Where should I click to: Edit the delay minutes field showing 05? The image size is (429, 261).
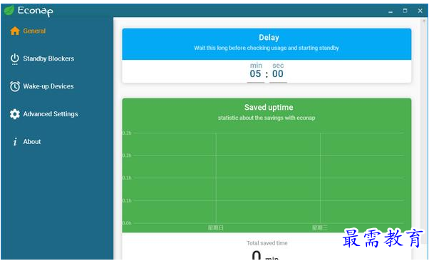pos(256,73)
